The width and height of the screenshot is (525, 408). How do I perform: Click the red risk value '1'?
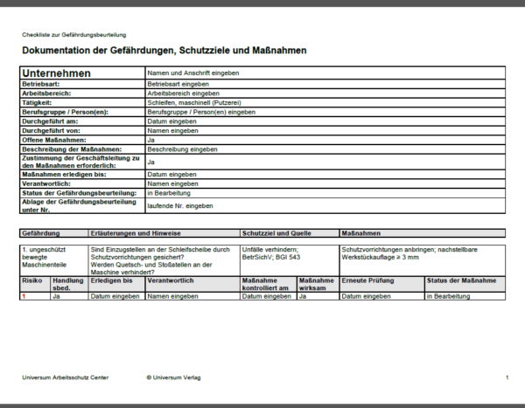pos(24,296)
